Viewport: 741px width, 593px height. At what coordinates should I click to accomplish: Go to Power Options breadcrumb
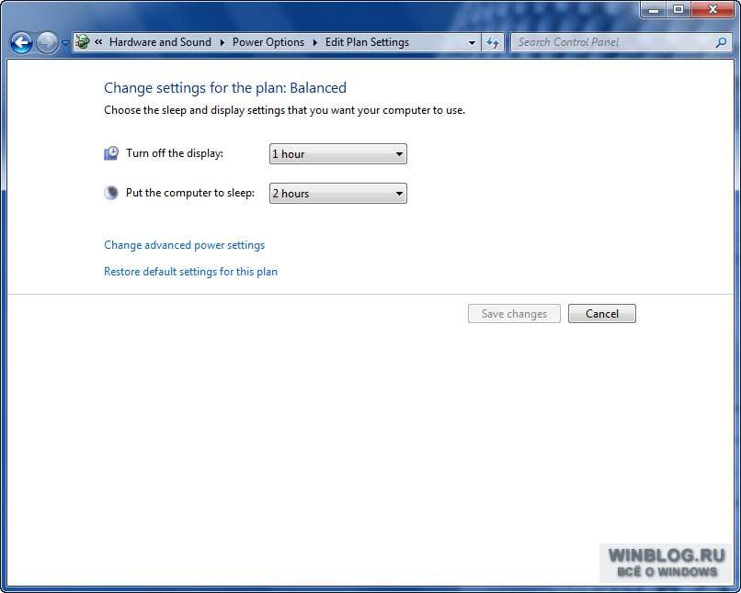tap(268, 42)
